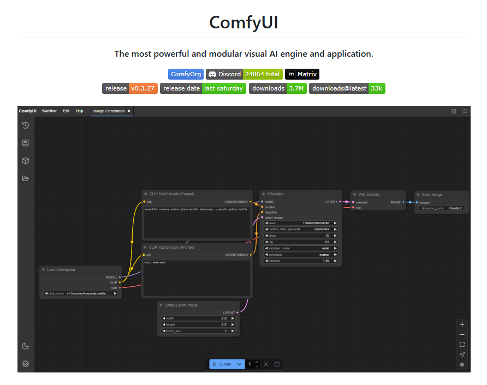The image size is (487, 385).
Task: Click the select mode arrow icon
Action: 462,354
